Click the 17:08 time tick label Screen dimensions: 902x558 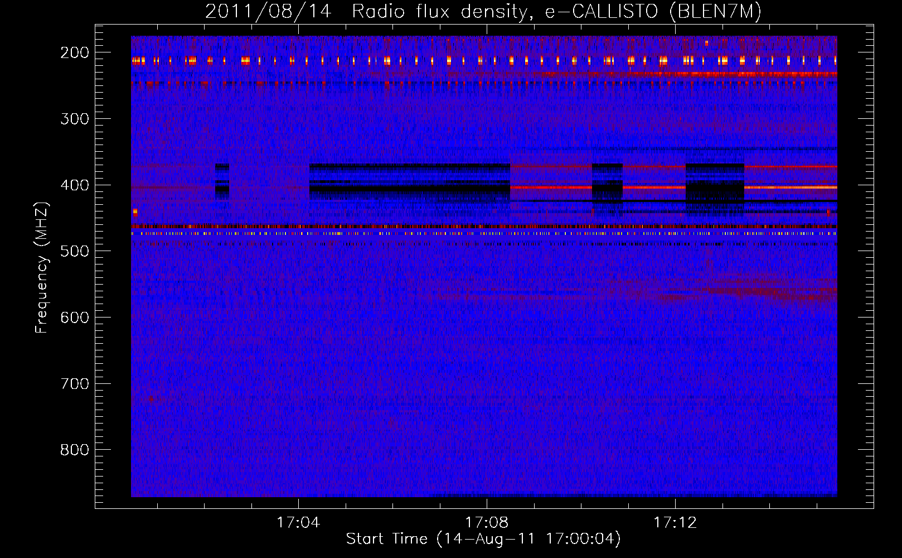point(487,522)
